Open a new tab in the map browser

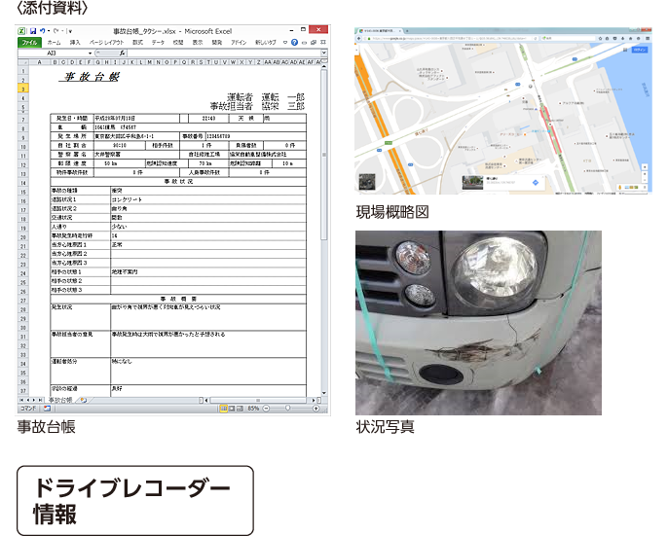(x=407, y=31)
